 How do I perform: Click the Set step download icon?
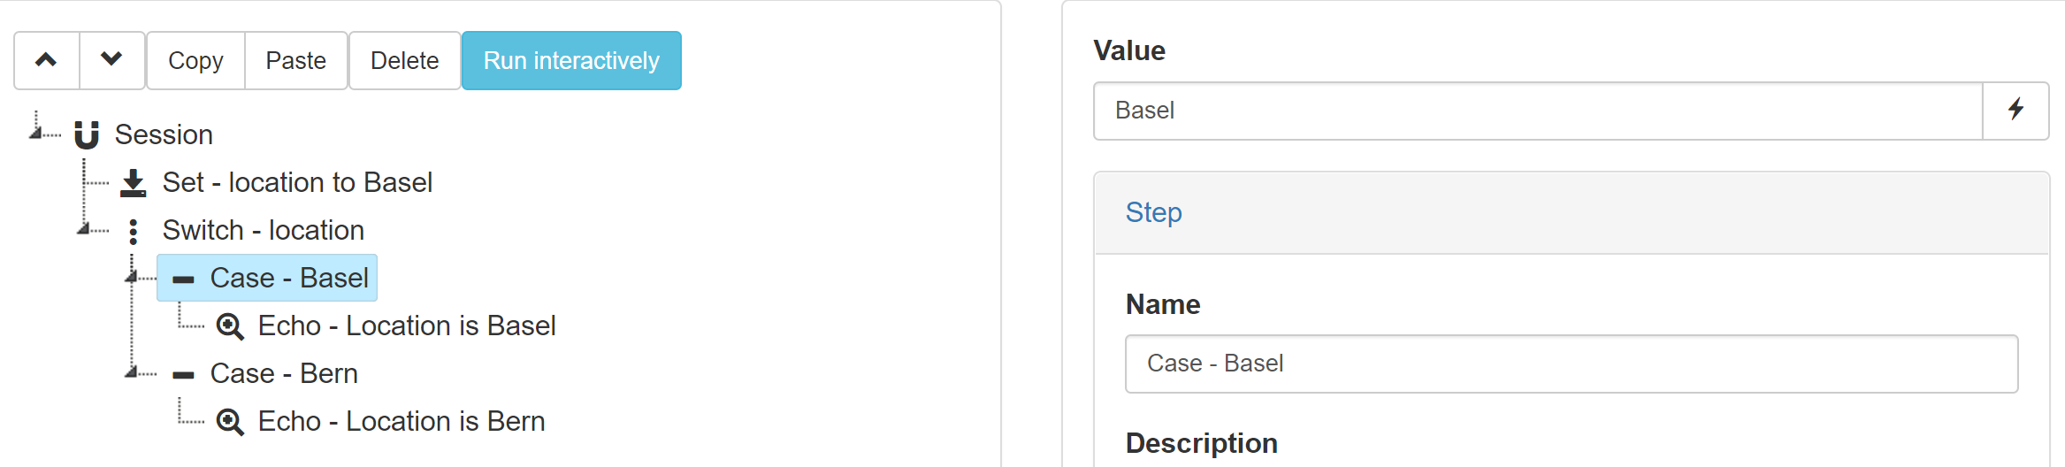(134, 182)
